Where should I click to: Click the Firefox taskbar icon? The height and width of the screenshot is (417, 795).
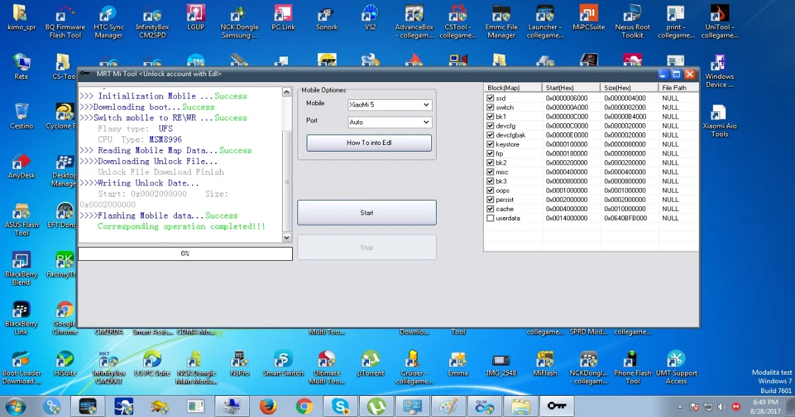coord(268,406)
